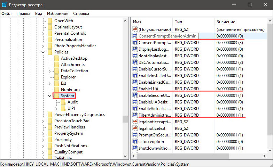Click the (По умолчанию) string value icon
273x167 pixels.
click(x=135, y=29)
